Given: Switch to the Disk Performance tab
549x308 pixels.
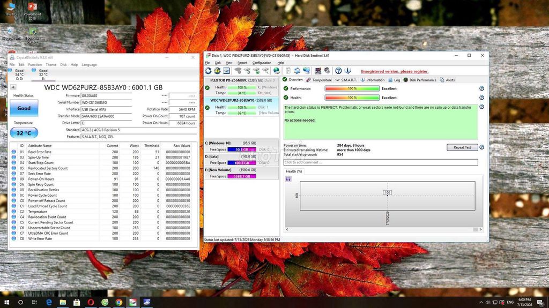Looking at the screenshot, I should point(420,80).
